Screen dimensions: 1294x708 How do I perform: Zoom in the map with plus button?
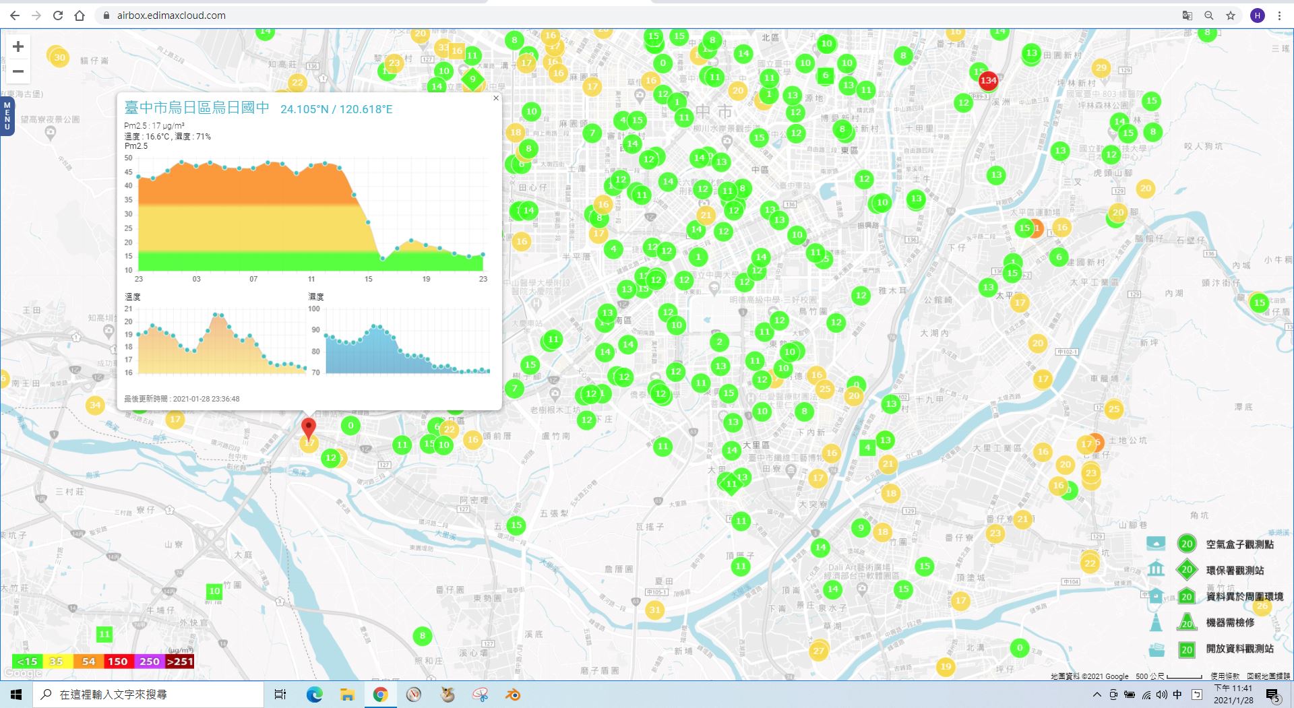click(x=18, y=46)
